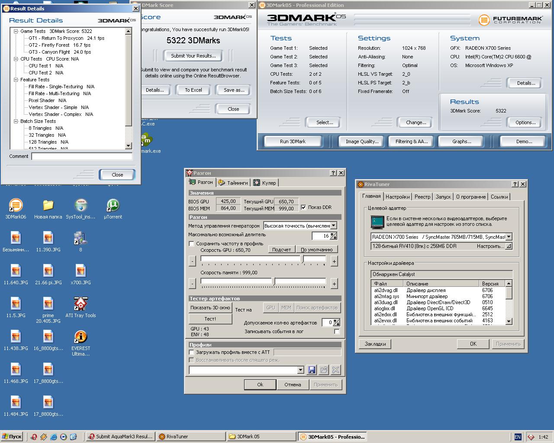Image resolution: width=554 pixels, height=443 pixels.
Task: Click the Image Quality button
Action: (x=362, y=141)
